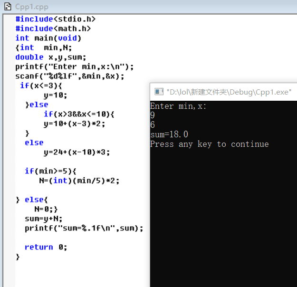Click the }else line after y=10

tap(37, 105)
